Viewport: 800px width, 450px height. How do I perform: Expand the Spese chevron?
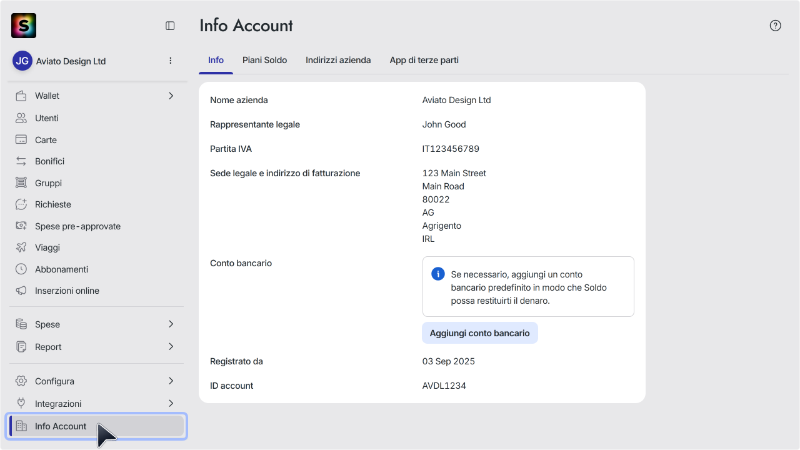171,324
